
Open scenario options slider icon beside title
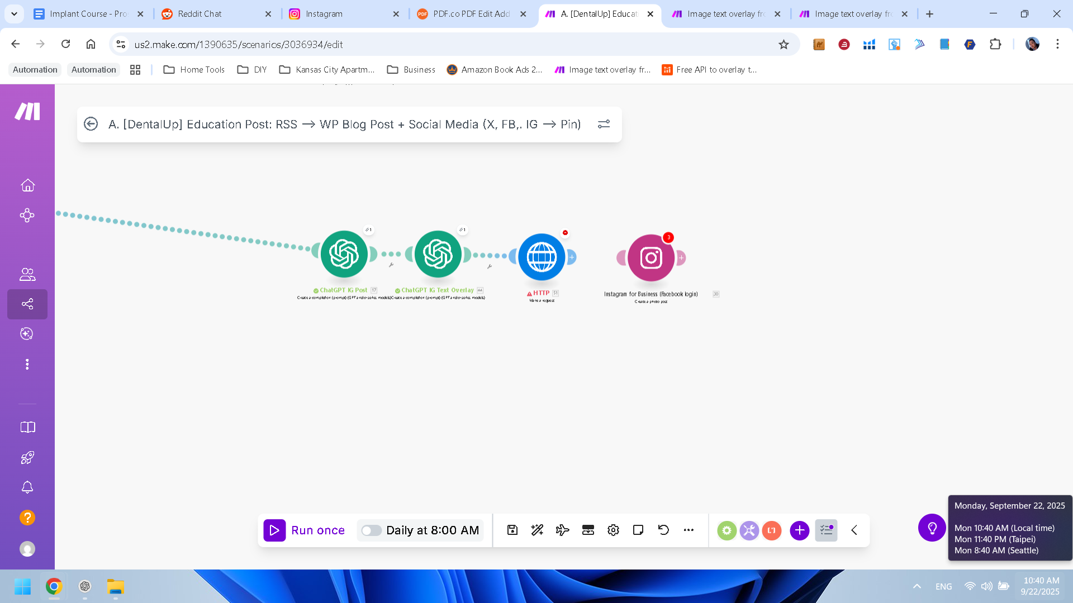[604, 124]
